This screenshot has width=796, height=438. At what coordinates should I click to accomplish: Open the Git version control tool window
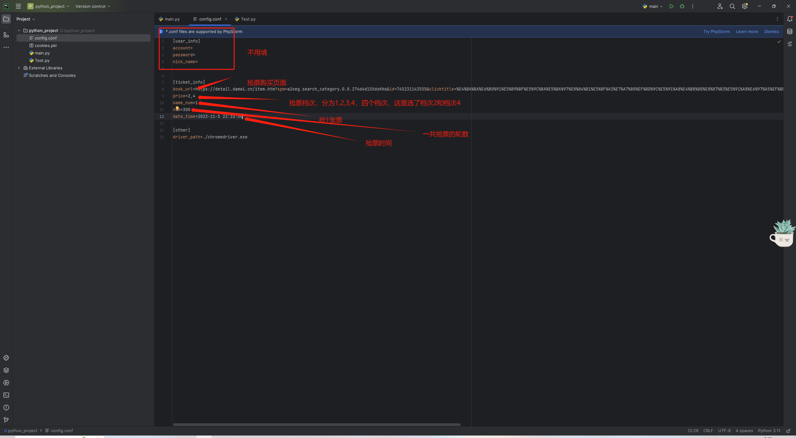click(x=6, y=420)
